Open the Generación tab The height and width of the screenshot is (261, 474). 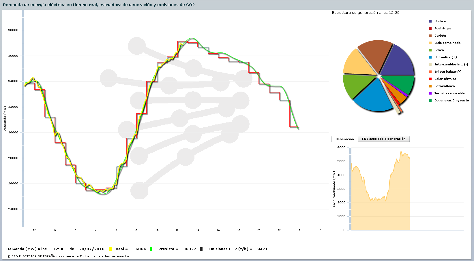click(x=344, y=139)
